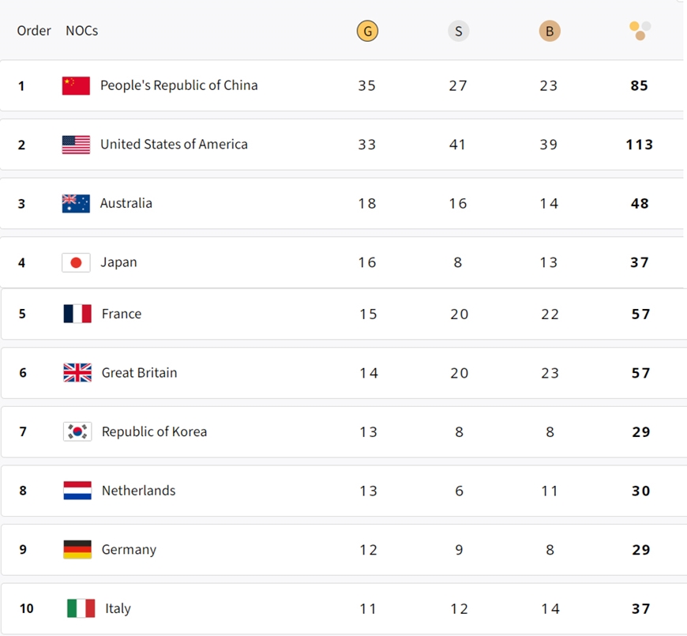Open the United States of America link
Image resolution: width=687 pixels, height=636 pixels.
[174, 145]
